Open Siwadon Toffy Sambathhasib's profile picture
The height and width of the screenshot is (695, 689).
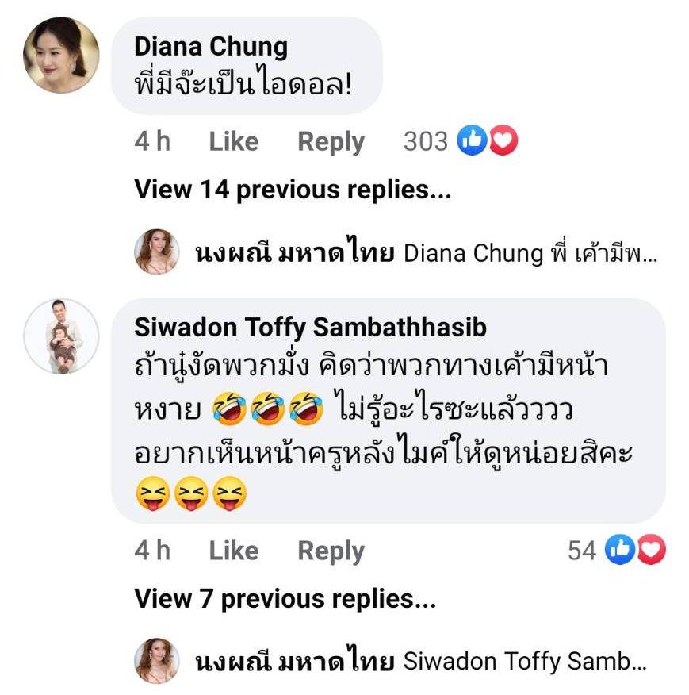tap(61, 336)
